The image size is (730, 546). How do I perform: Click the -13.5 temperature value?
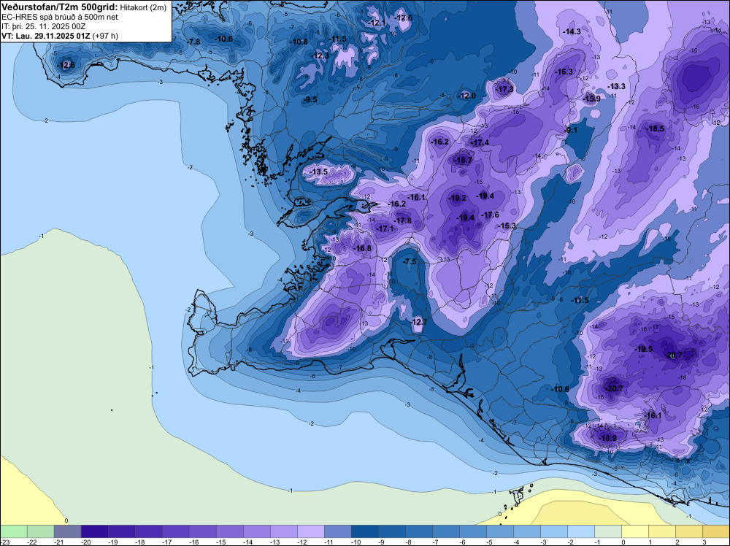[318, 172]
